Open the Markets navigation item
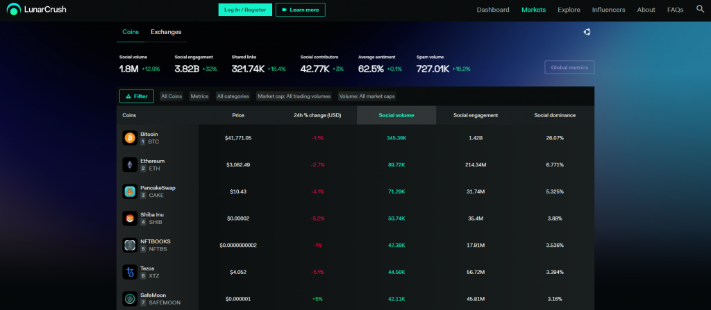 [534, 10]
